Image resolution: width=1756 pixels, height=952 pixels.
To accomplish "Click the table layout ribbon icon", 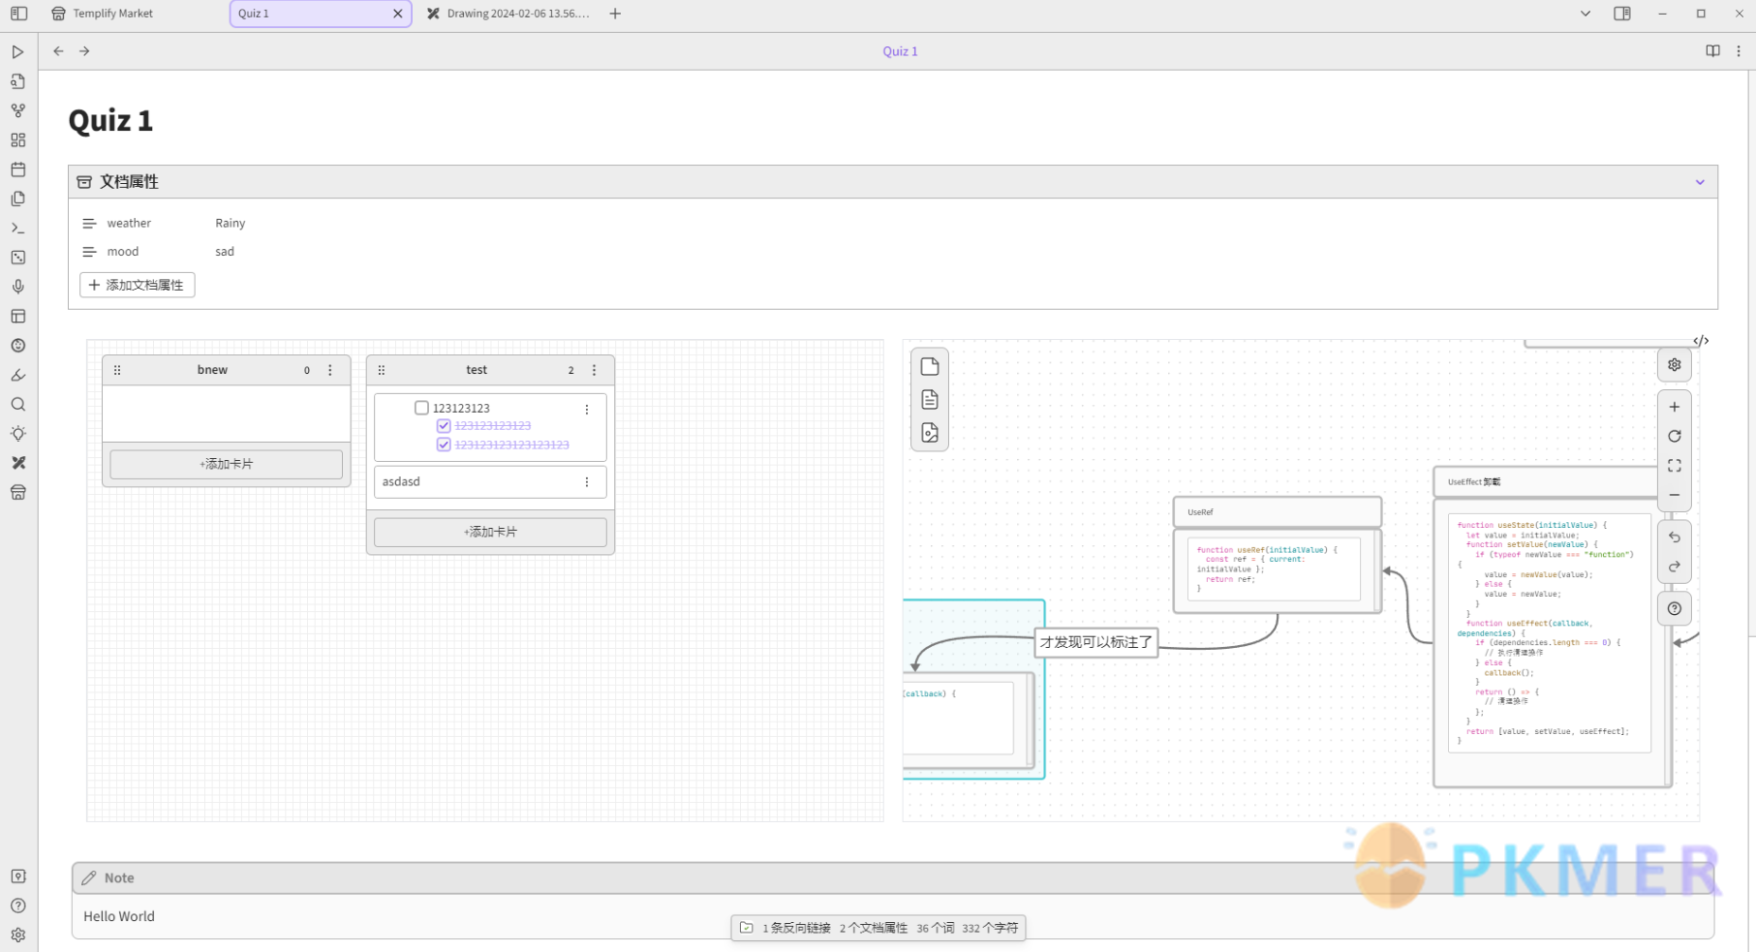I will pos(18,317).
